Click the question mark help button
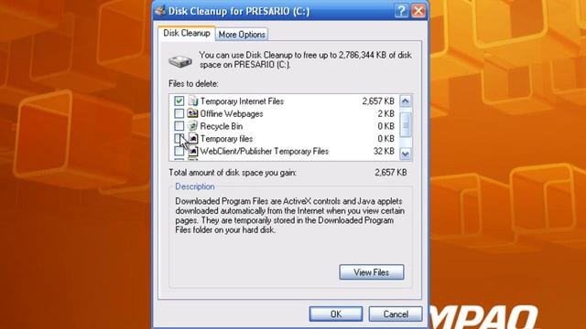586x329 pixels. click(401, 11)
